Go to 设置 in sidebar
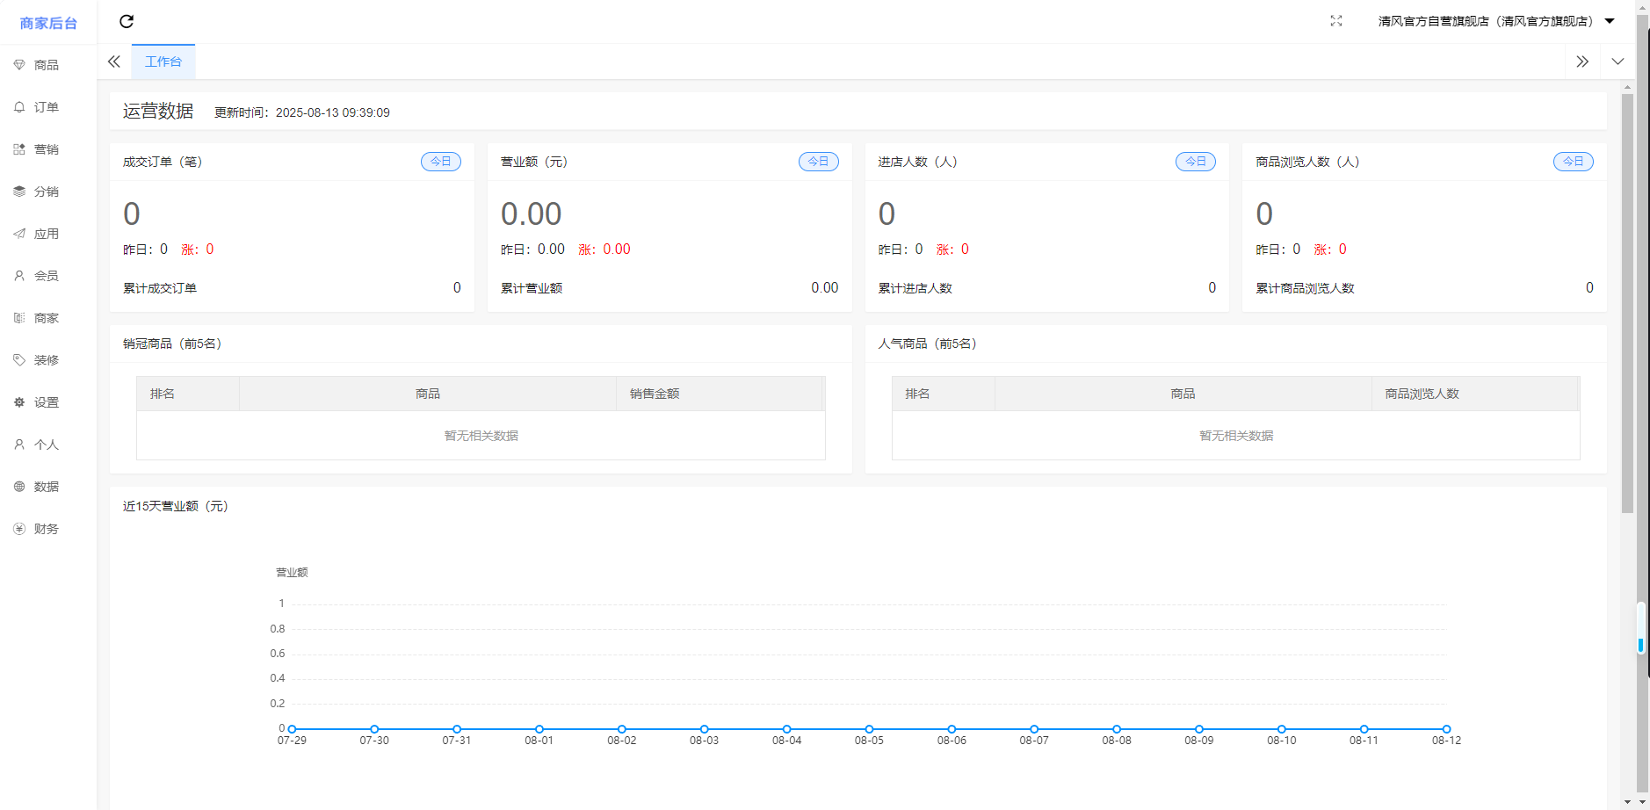 point(46,402)
